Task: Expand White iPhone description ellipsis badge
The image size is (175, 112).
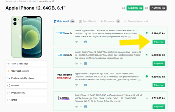Action: click(121, 58)
